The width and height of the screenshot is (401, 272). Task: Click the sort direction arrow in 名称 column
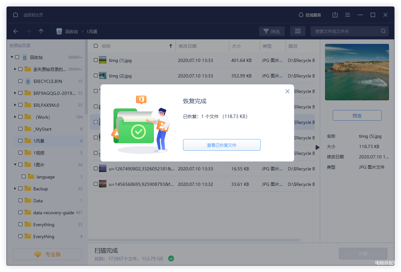click(x=171, y=46)
